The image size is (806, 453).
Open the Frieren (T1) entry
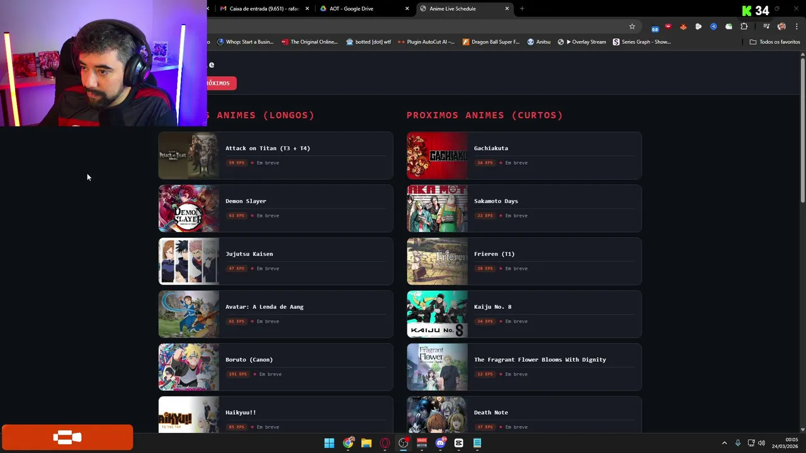(x=524, y=261)
